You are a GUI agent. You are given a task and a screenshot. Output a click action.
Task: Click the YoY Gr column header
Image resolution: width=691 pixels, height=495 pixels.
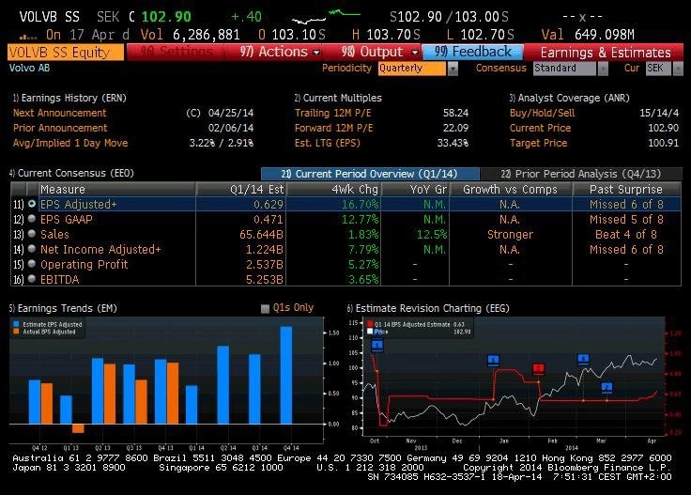(x=415, y=189)
